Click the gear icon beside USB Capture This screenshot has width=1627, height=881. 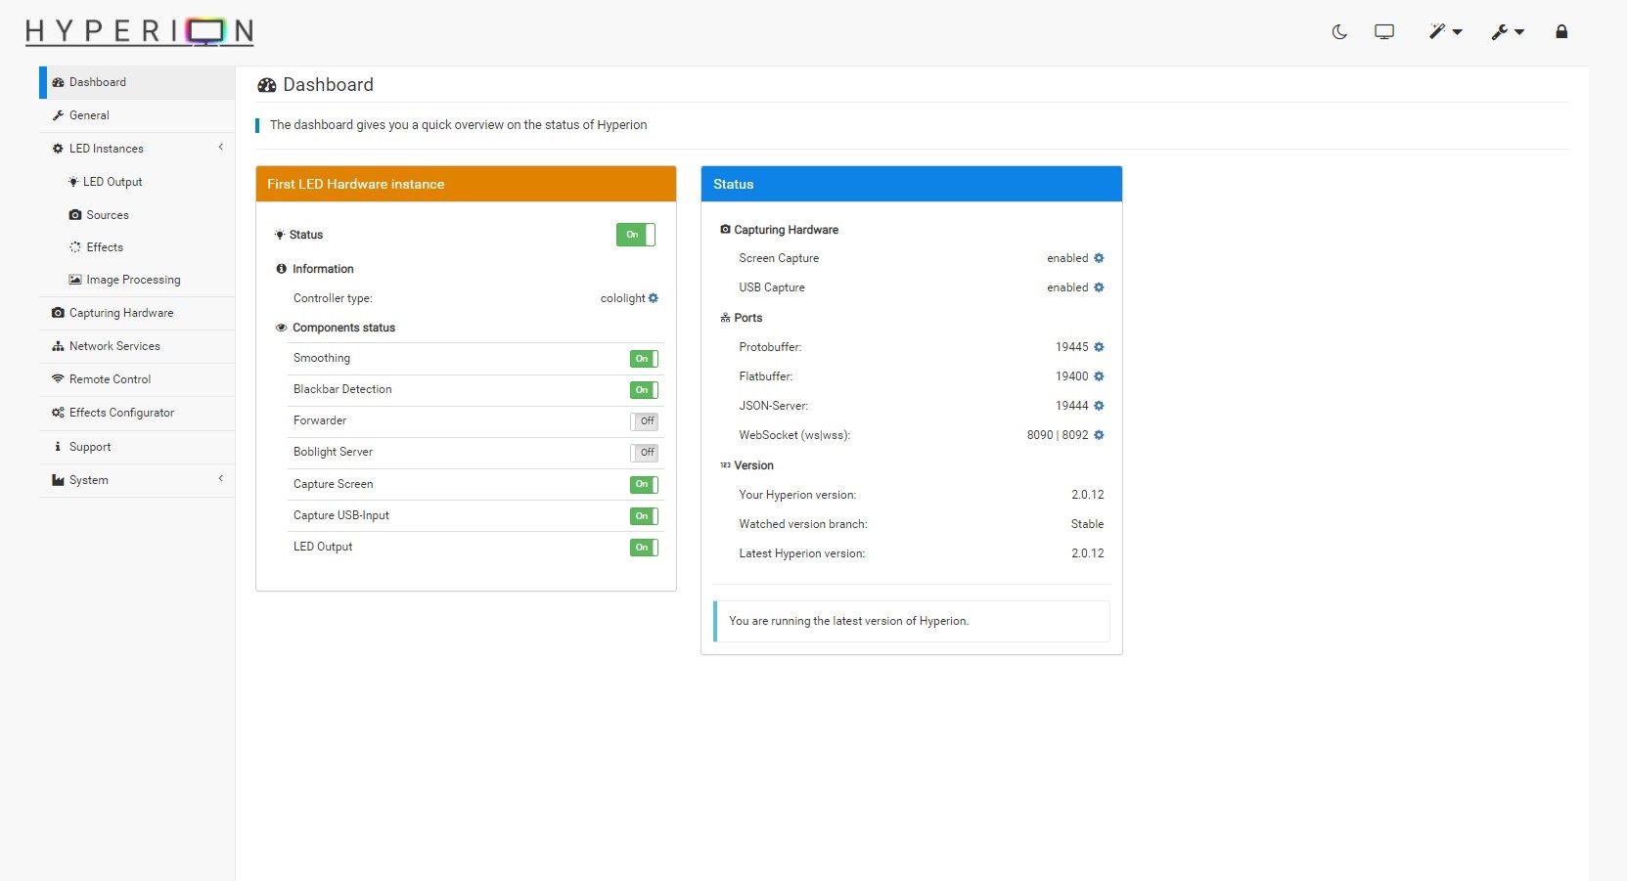click(1099, 287)
